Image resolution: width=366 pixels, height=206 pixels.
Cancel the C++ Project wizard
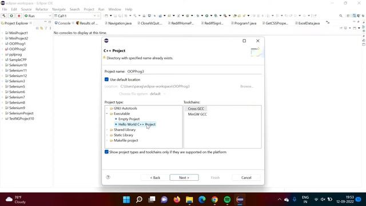click(246, 177)
